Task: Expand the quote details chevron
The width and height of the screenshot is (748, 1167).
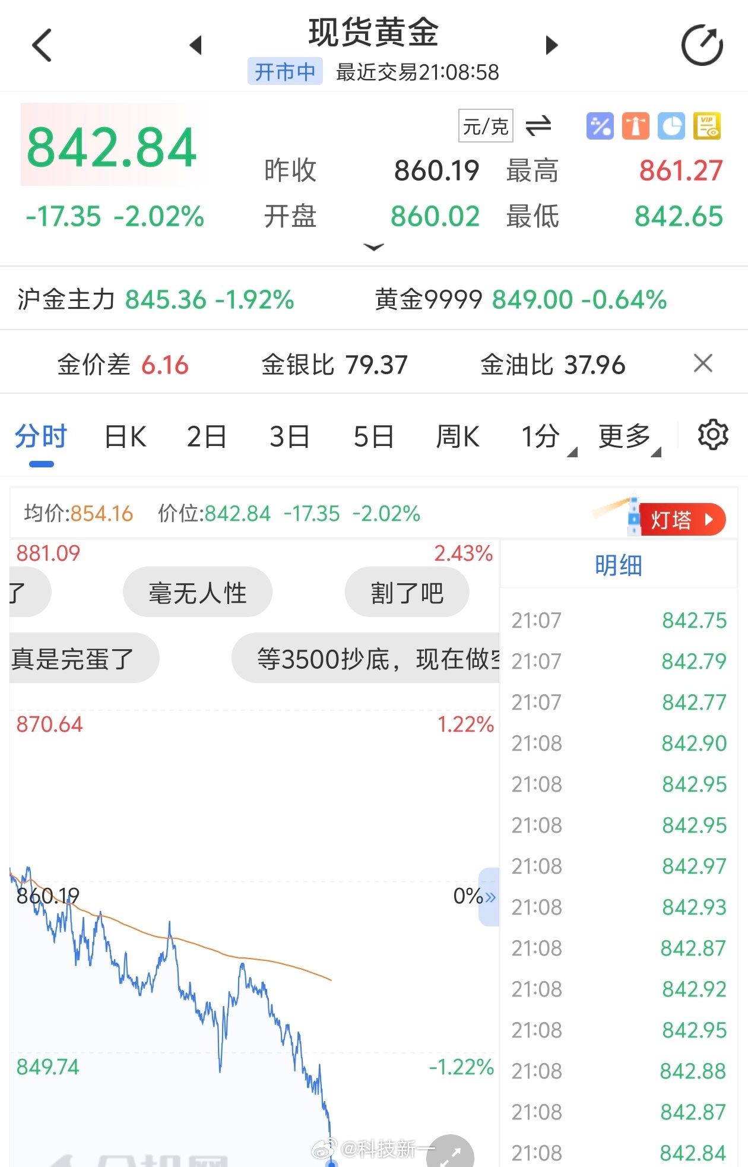Action: point(373,247)
